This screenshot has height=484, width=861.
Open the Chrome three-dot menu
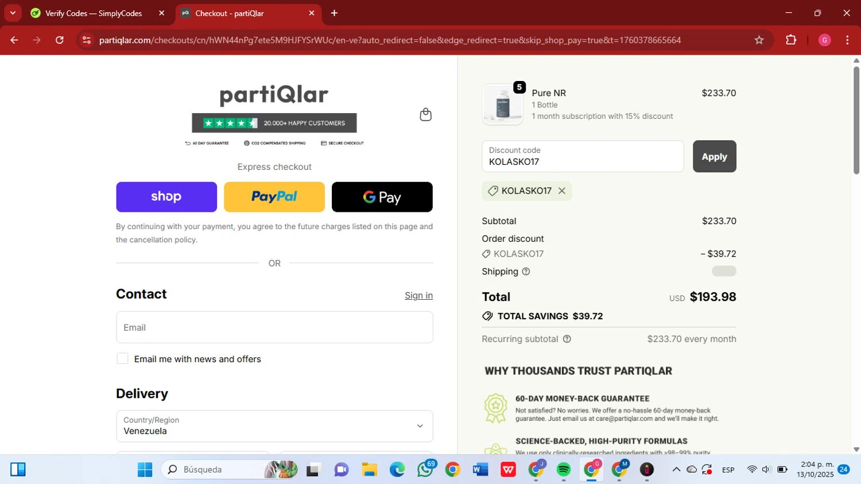coord(847,40)
